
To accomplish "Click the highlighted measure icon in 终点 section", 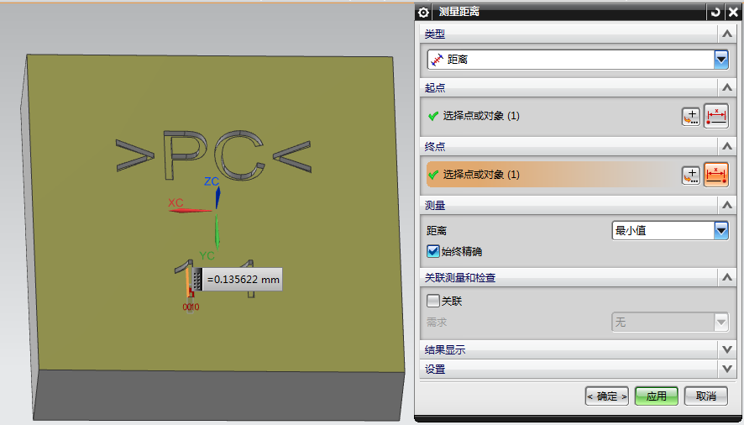I will click(716, 175).
